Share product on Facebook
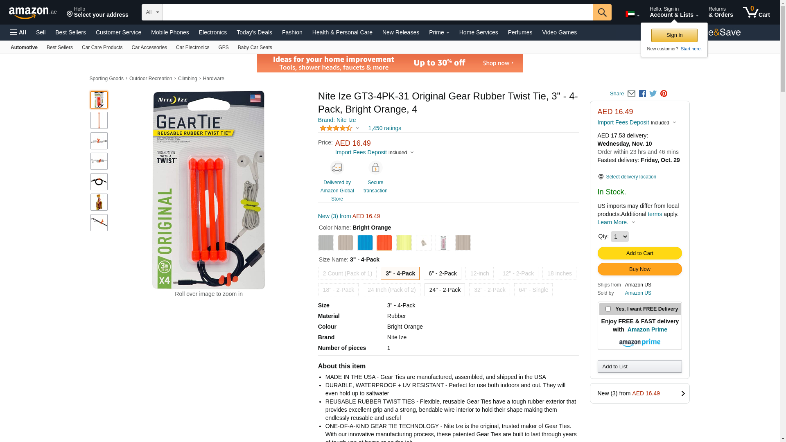 tap(642, 94)
